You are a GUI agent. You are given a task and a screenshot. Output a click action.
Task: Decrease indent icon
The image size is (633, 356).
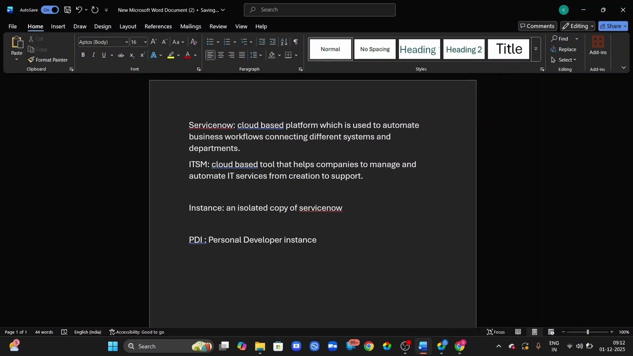pyautogui.click(x=262, y=42)
